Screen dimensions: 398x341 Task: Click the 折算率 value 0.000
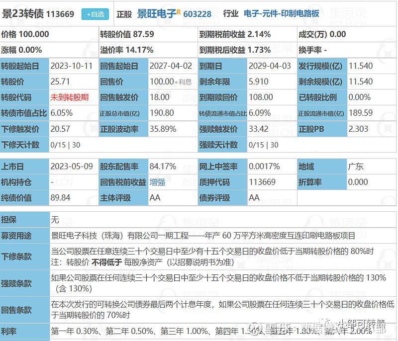(358, 182)
